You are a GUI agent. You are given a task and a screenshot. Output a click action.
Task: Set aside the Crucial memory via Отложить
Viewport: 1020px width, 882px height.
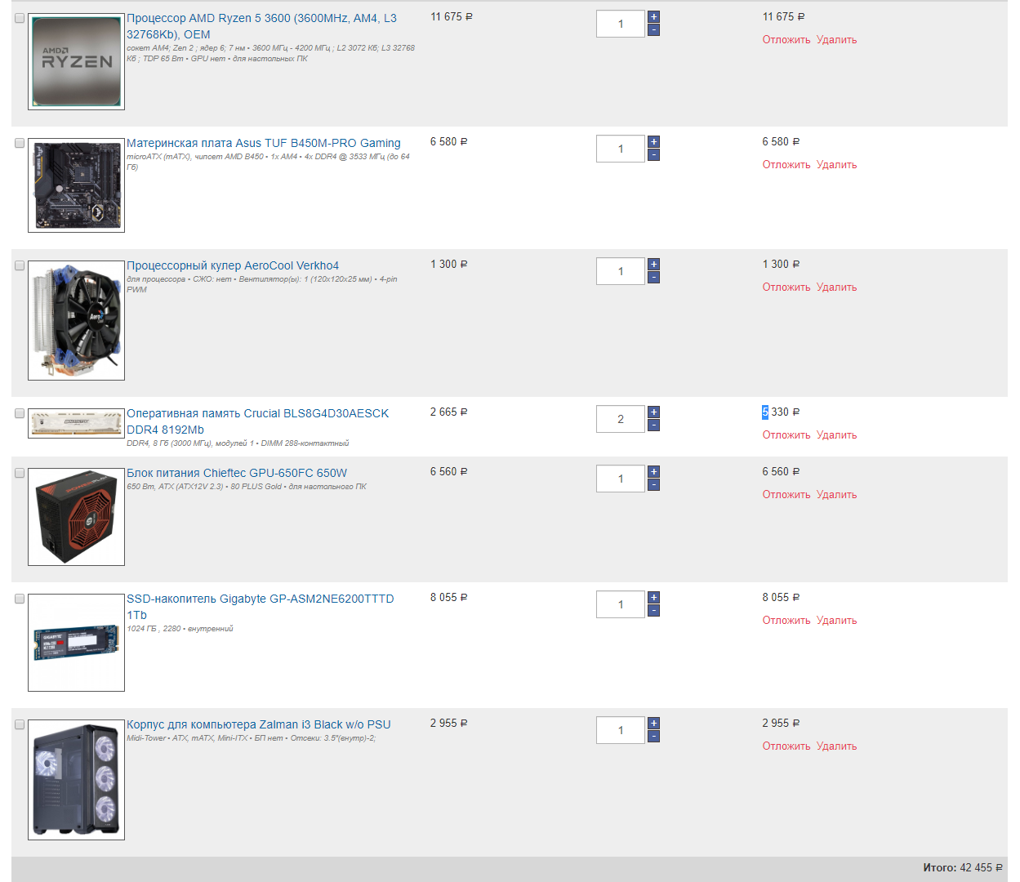786,435
